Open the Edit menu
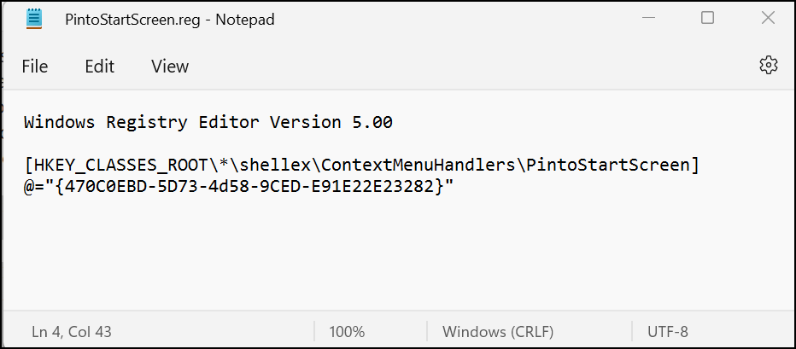 pyautogui.click(x=99, y=67)
